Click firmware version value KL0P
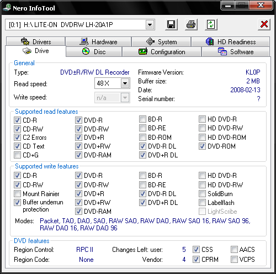Image resolution: width=276 pixels, height=274 pixels. 253,72
